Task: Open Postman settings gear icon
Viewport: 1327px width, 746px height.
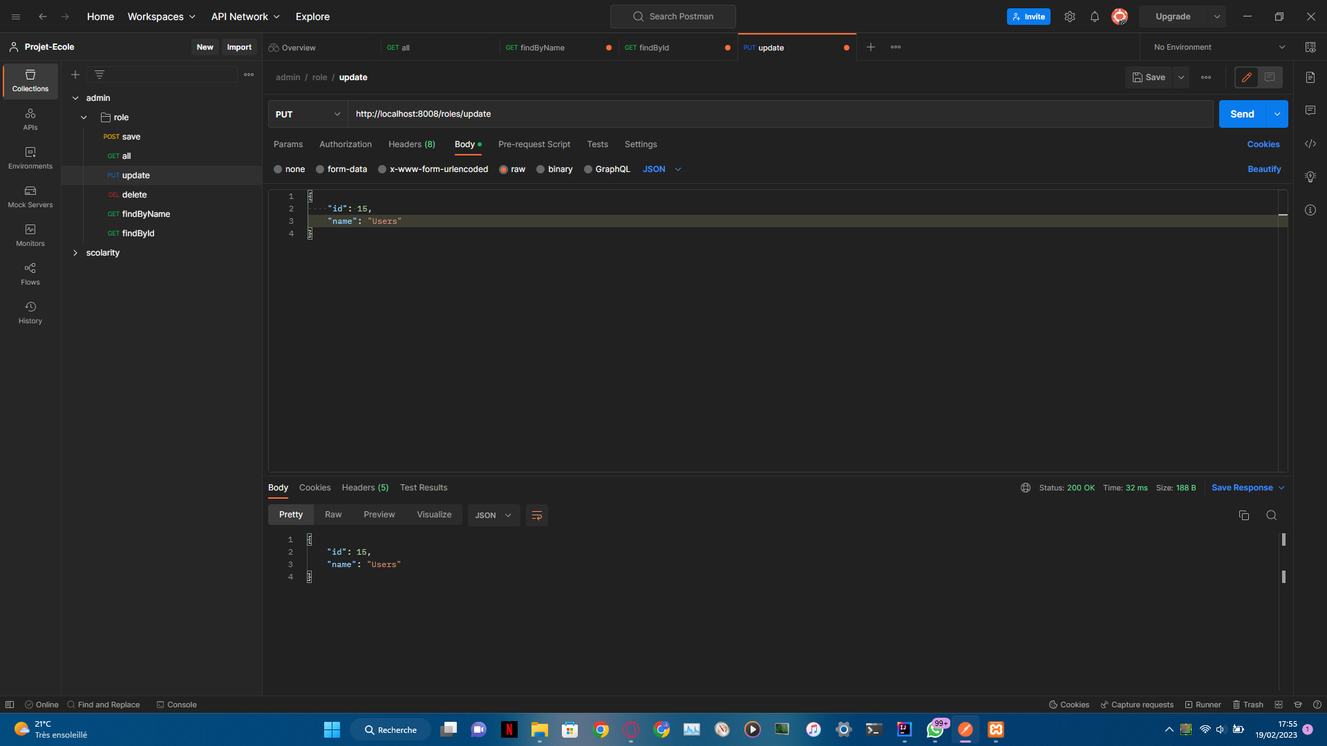Action: point(1070,17)
